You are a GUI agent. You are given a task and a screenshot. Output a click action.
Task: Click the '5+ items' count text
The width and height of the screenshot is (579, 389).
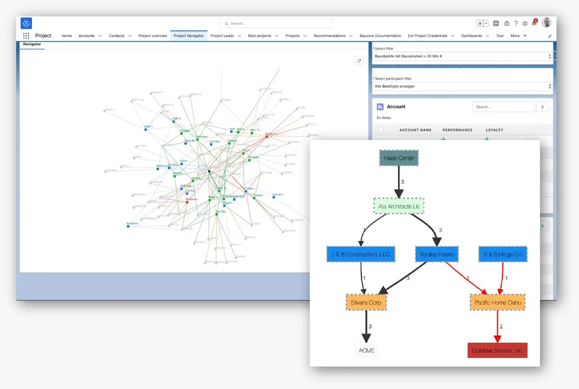[384, 118]
